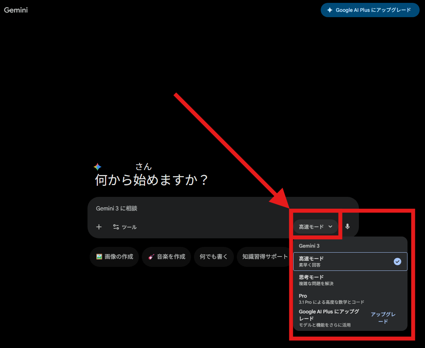This screenshot has height=348, width=425.
Task: Click the chevron arrow beside 高速モード
Action: (330, 227)
